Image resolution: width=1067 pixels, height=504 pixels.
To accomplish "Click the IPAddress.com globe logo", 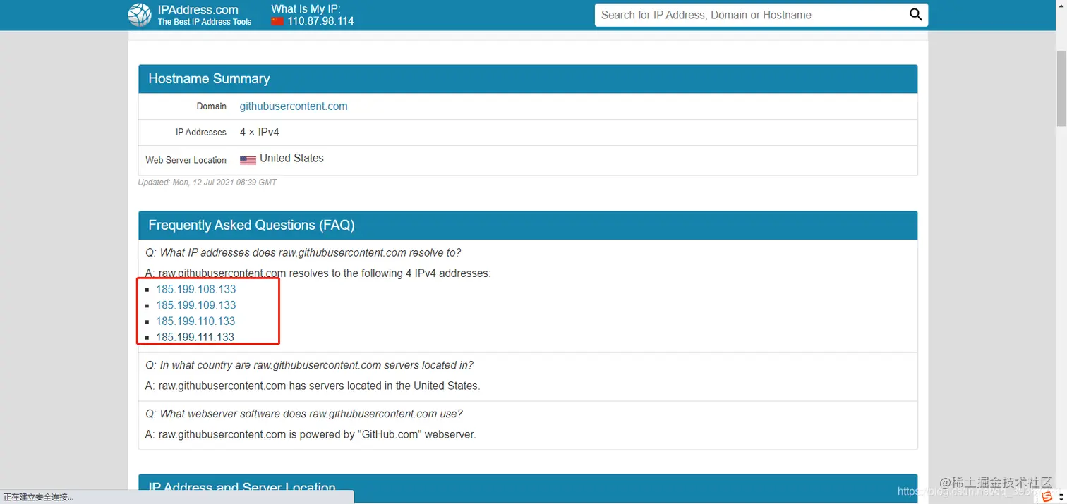I will 140,15.
